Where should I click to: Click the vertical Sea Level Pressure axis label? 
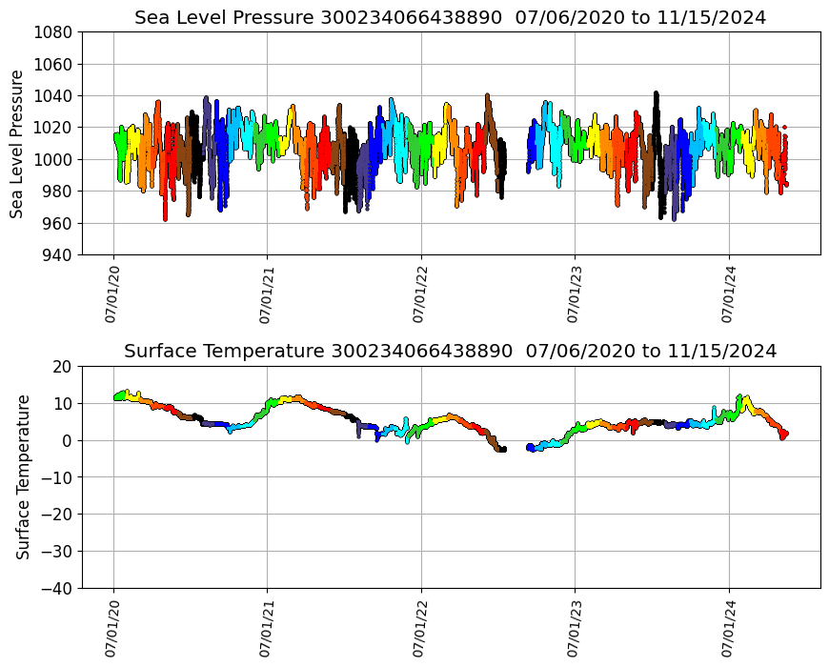17,143
